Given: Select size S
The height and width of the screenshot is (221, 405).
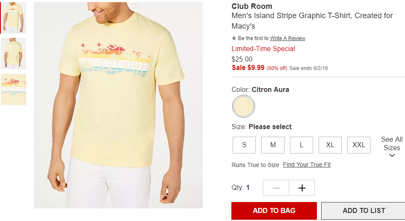Looking at the screenshot, I should tap(244, 145).
